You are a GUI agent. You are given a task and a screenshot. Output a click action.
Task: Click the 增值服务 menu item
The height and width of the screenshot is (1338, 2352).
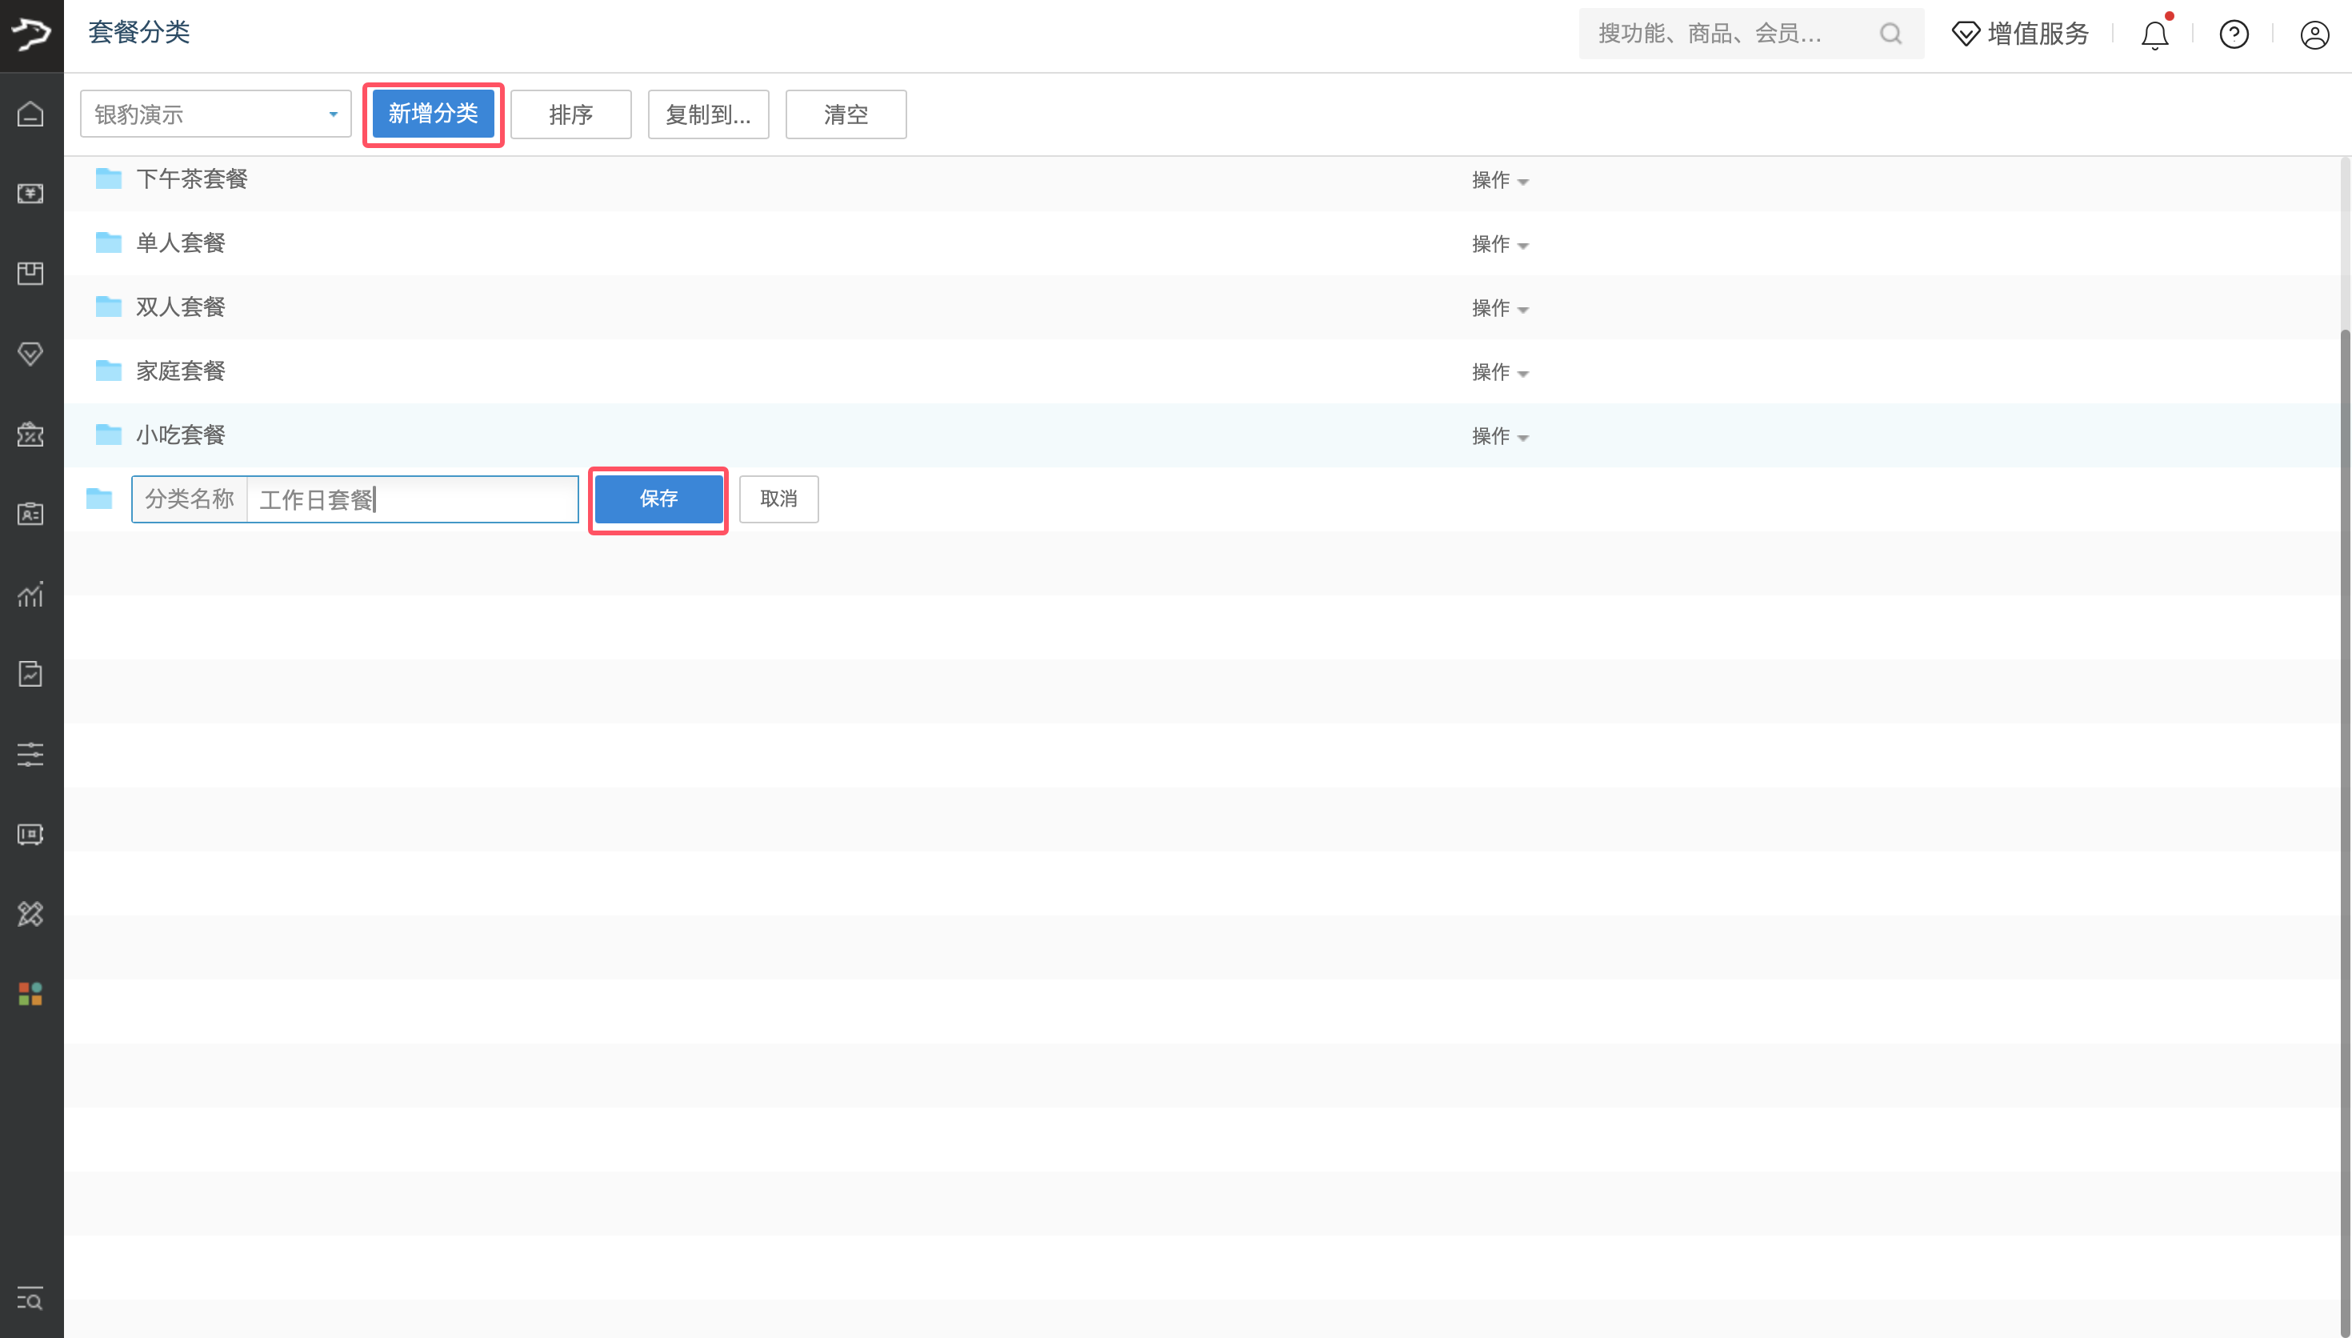pyautogui.click(x=2019, y=34)
